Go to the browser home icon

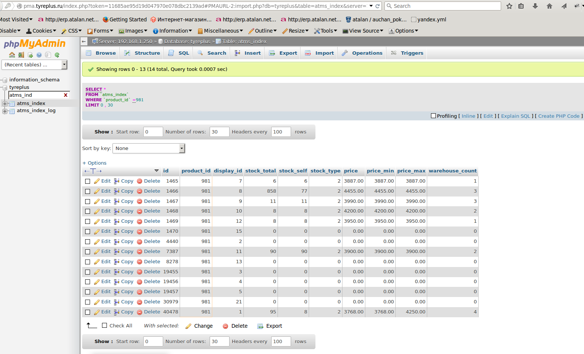coord(549,6)
